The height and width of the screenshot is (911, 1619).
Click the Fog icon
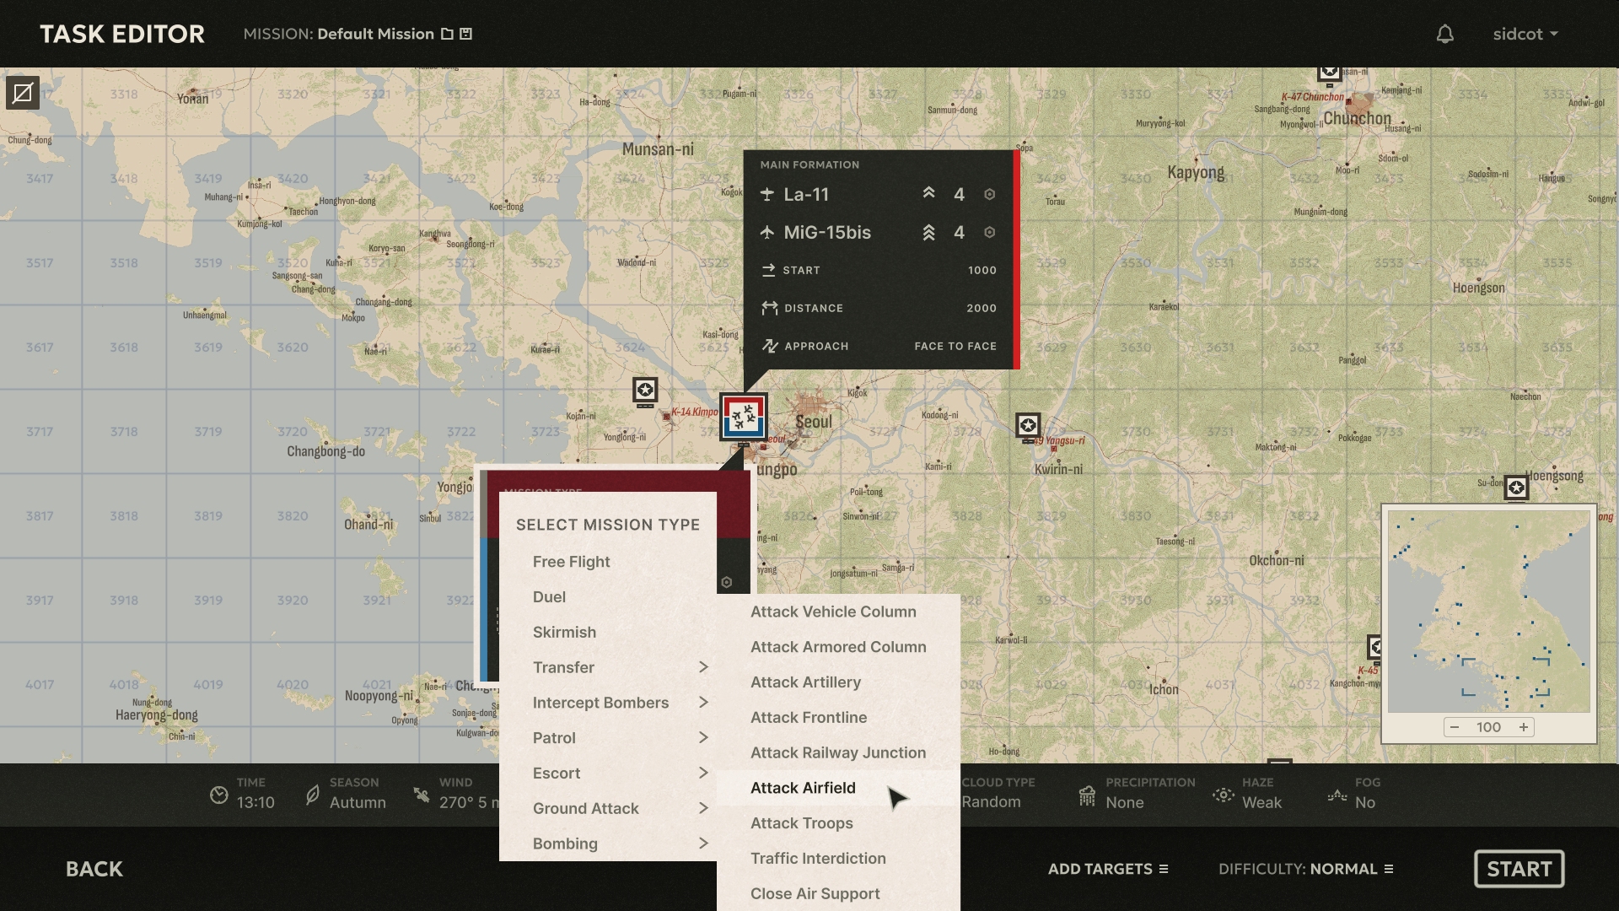click(x=1337, y=795)
